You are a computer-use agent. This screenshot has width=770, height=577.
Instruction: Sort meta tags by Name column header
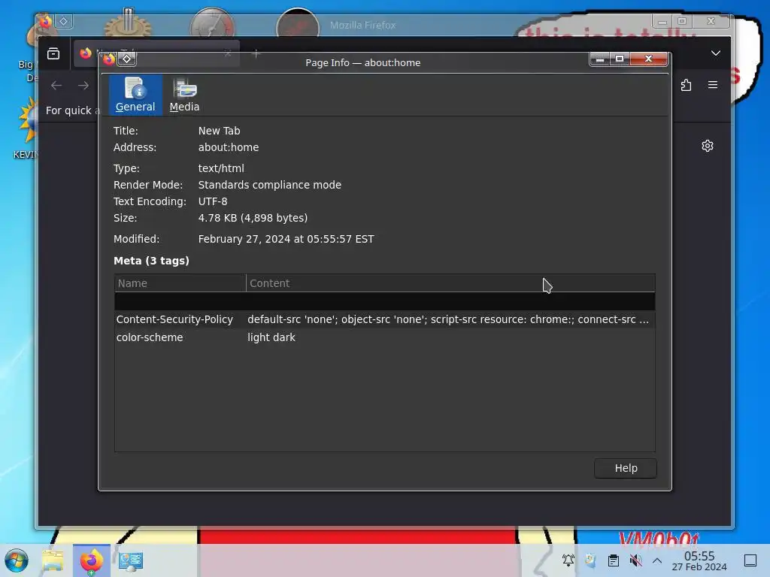(180, 283)
